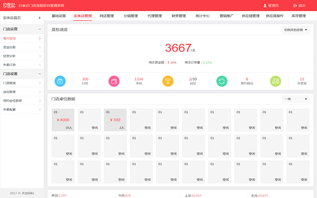Image resolution: width=317 pixels, height=198 pixels.
Task: Switch to the 网店管理 tab
Action: [107, 16]
